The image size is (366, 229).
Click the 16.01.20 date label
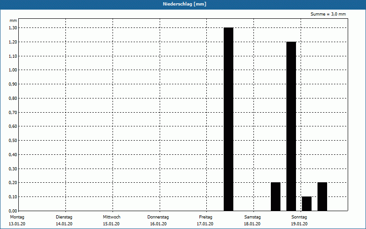pyautogui.click(x=158, y=224)
